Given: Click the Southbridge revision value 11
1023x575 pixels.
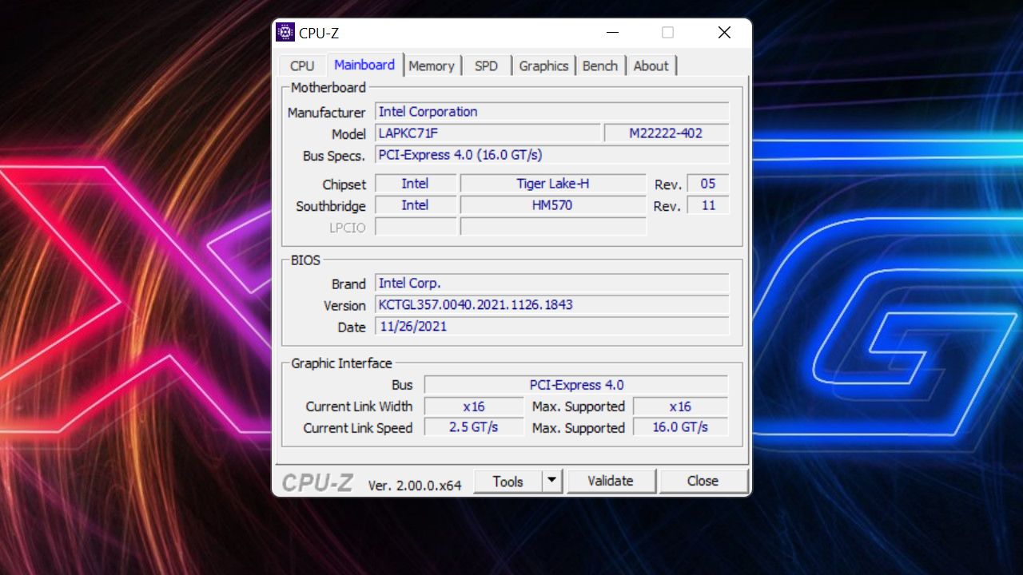Looking at the screenshot, I should click(708, 205).
